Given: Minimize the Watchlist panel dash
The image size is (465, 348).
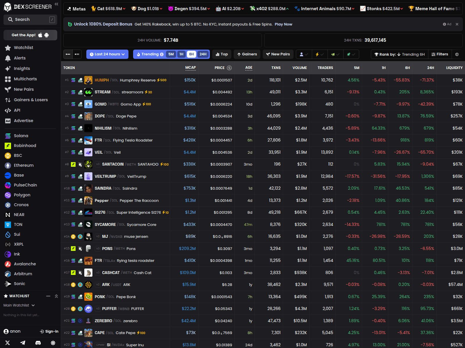Looking at the screenshot, I should coord(48,296).
